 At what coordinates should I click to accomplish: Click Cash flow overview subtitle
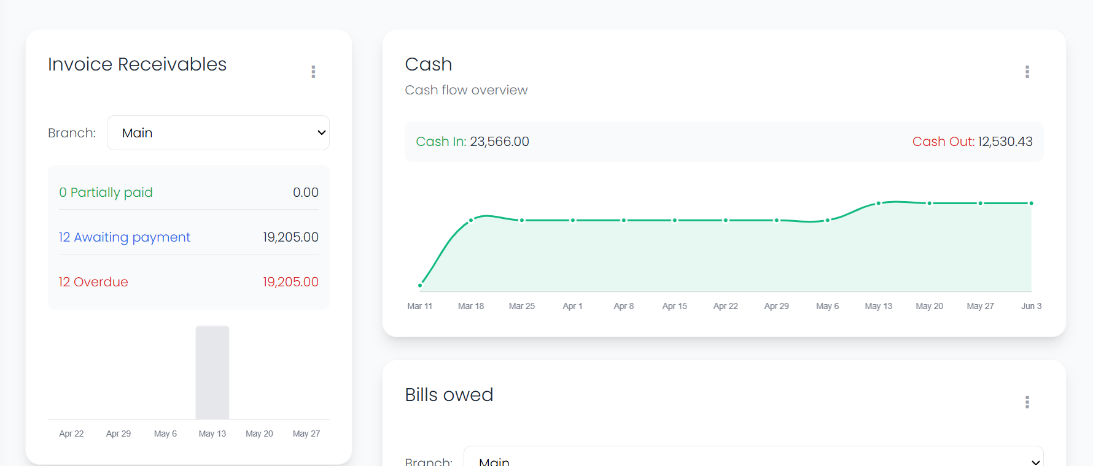point(466,90)
